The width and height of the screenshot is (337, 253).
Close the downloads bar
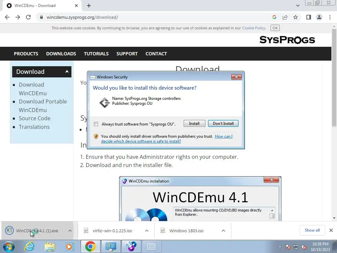pyautogui.click(x=331, y=230)
